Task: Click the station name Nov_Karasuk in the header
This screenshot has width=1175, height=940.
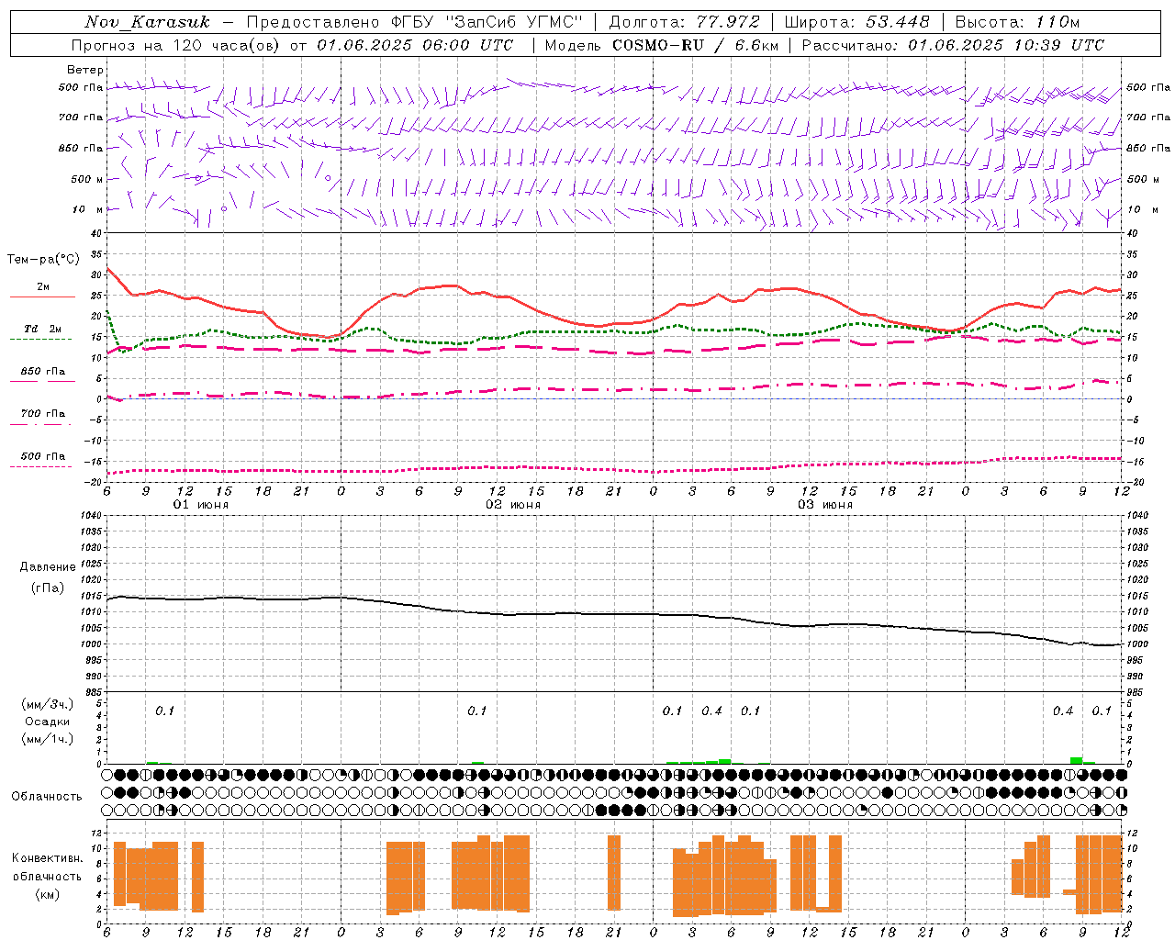Action: coord(147,22)
